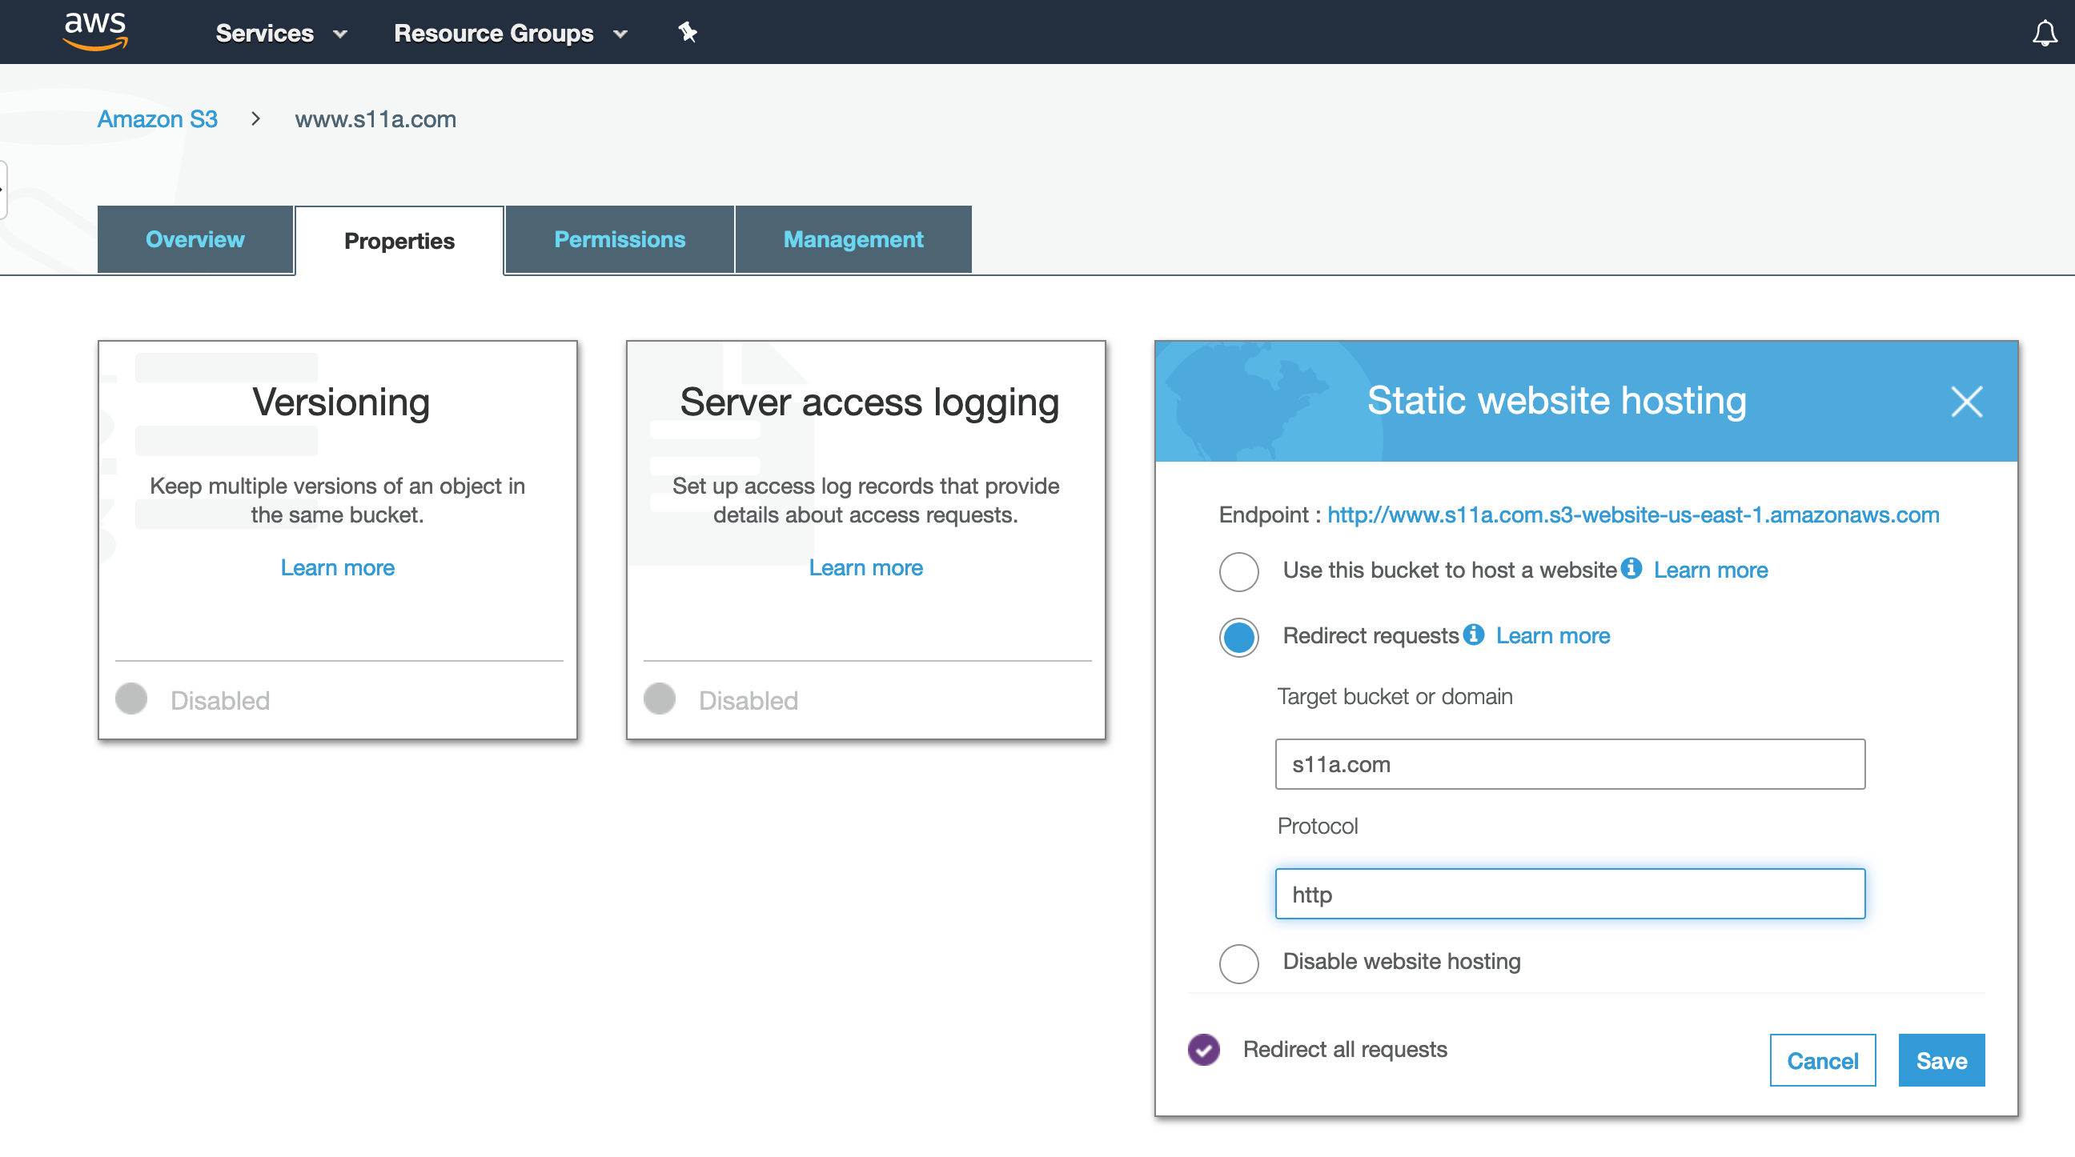Switch to the Permissions tab

[x=619, y=239]
